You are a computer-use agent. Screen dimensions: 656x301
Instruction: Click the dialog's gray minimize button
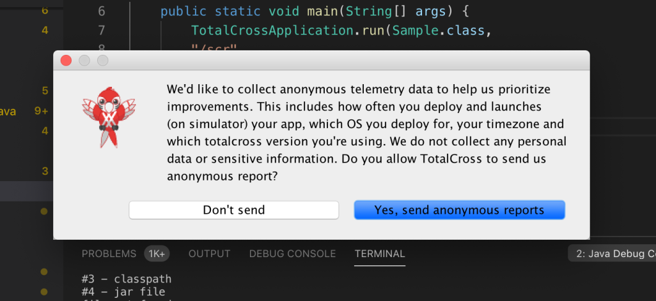click(x=84, y=61)
